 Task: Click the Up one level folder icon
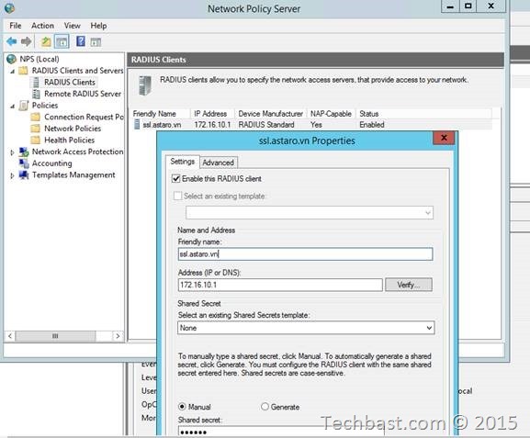tap(46, 42)
